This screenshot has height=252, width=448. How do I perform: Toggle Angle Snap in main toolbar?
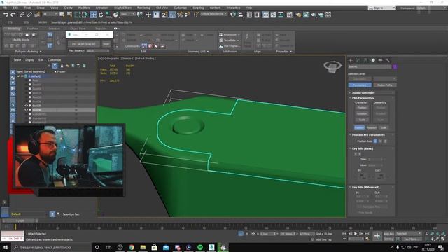click(172, 15)
